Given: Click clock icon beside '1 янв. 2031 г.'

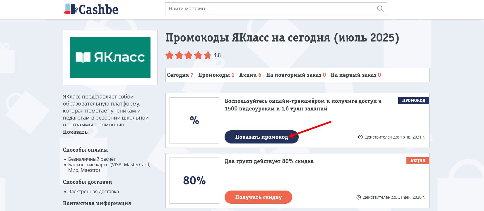Looking at the screenshot, I should pyautogui.click(x=360, y=137).
